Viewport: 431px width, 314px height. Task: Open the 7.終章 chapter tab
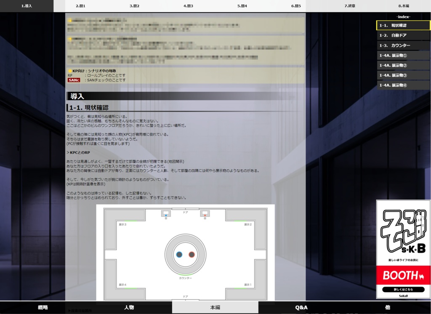pos(350,6)
